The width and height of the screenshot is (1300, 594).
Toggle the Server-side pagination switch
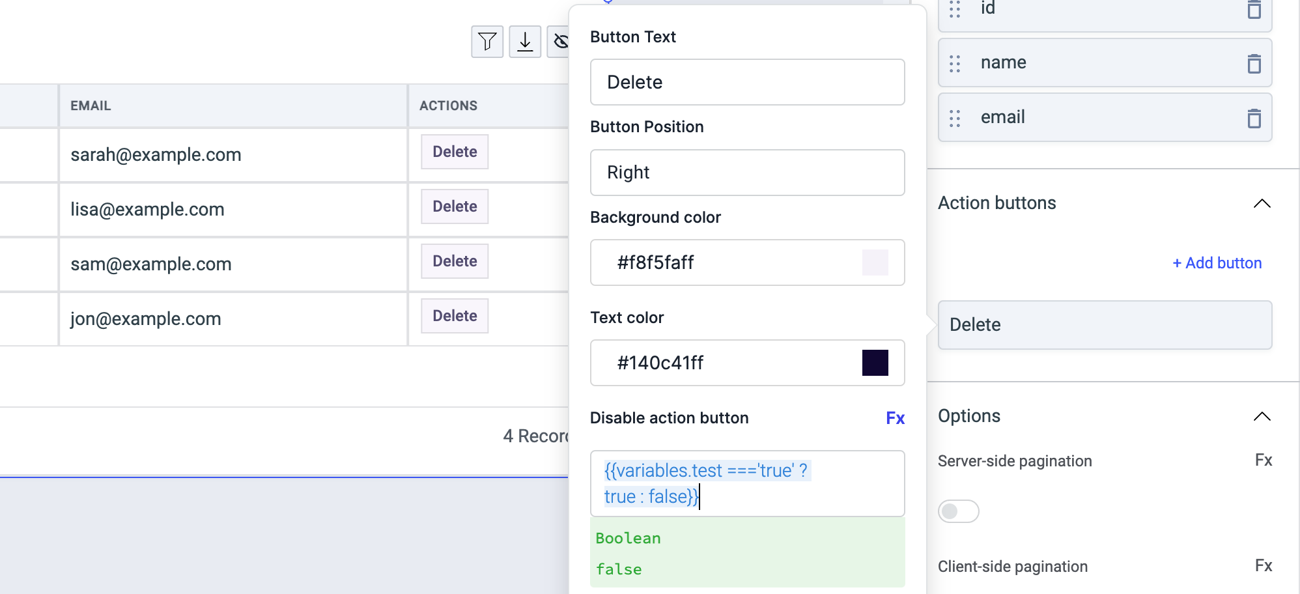tap(958, 511)
